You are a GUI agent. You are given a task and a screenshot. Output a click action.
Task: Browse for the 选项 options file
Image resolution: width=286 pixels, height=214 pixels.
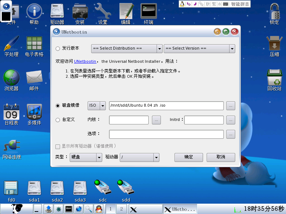click(x=231, y=134)
